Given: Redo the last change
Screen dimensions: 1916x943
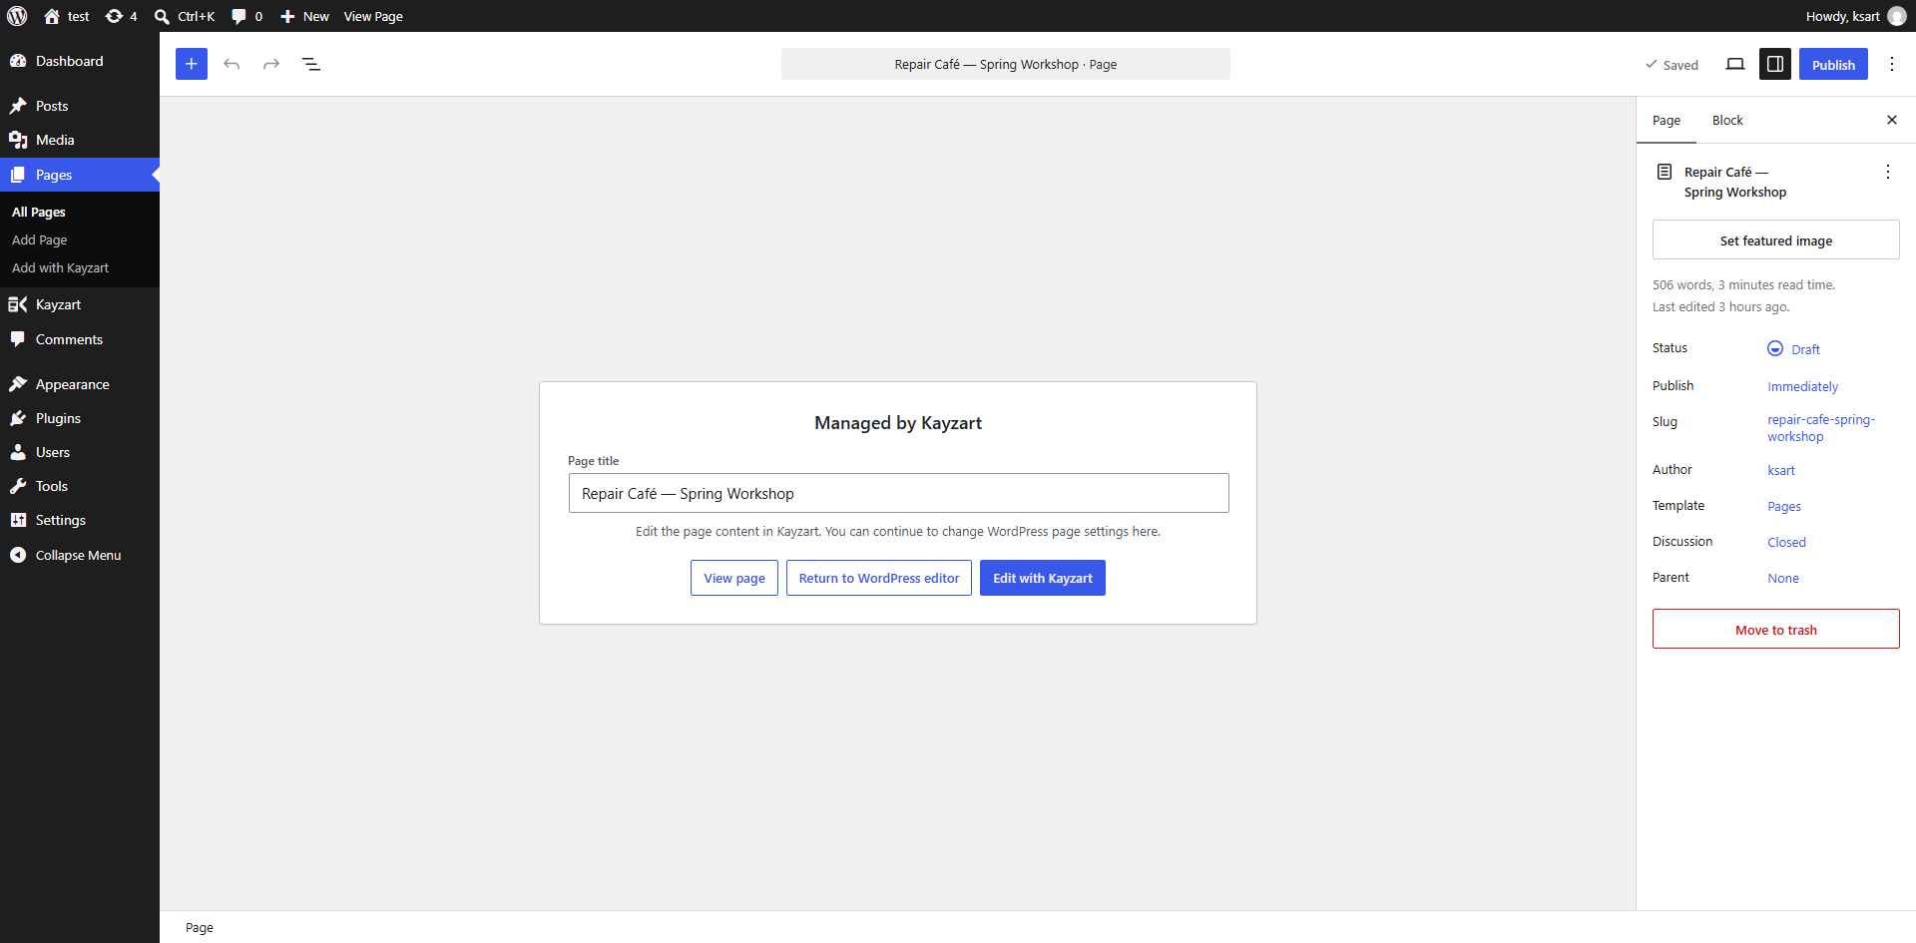Looking at the screenshot, I should click(x=271, y=64).
